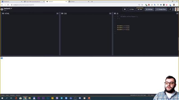Reload the current page
Screen dimensions: 179x100
pyautogui.click(x=8, y=5)
